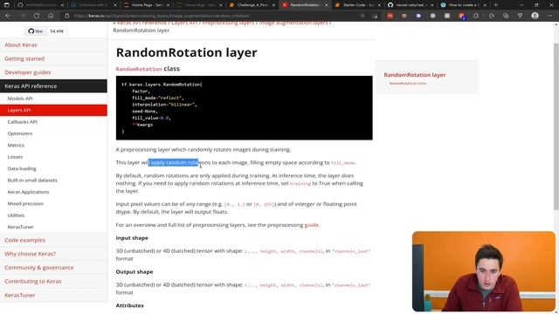Screen dimensions: 559x314
Task: Click the magnifier icon in the address bar
Action: 362,16
